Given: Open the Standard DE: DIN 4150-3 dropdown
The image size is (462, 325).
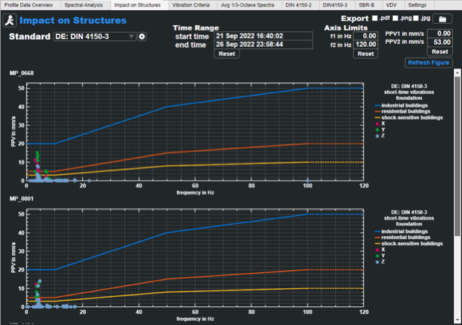Looking at the screenshot, I should (95, 36).
